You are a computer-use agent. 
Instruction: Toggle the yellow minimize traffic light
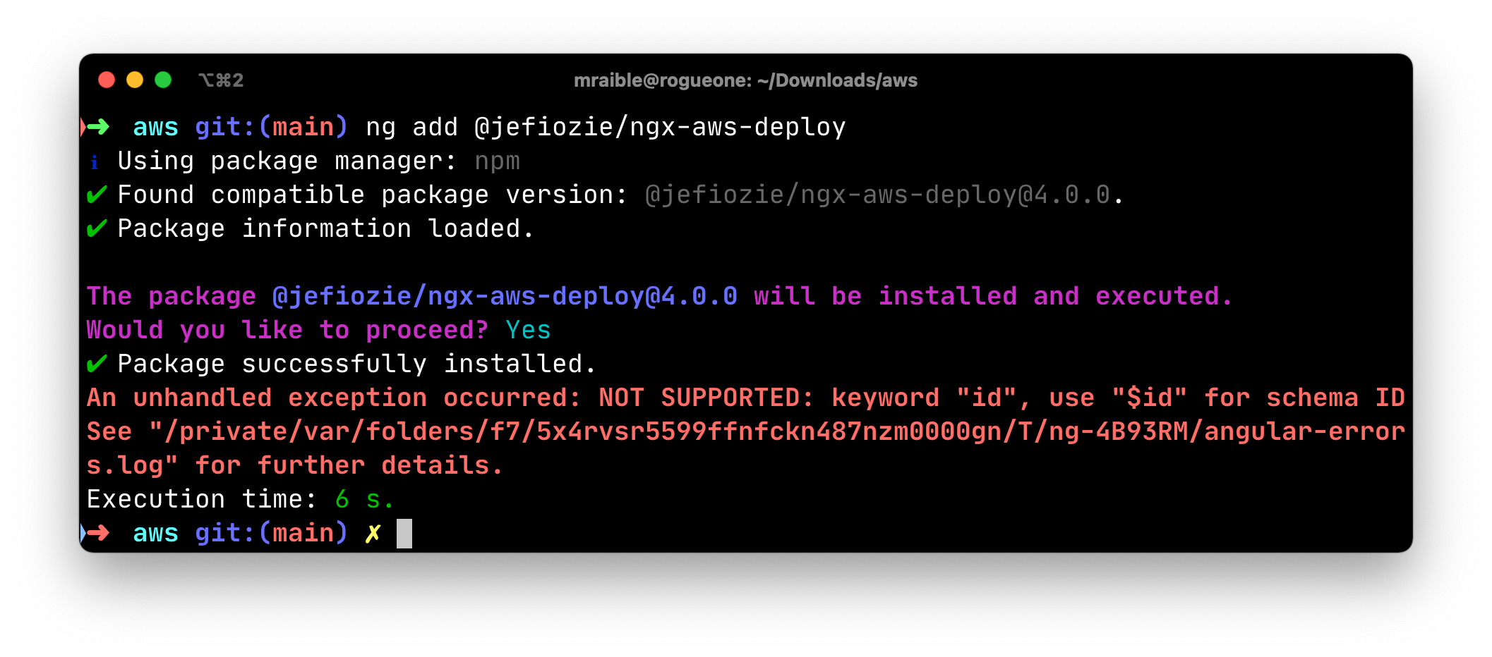[135, 80]
